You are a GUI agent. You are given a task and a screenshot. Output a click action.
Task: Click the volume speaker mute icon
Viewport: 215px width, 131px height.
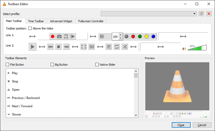tap(184, 49)
